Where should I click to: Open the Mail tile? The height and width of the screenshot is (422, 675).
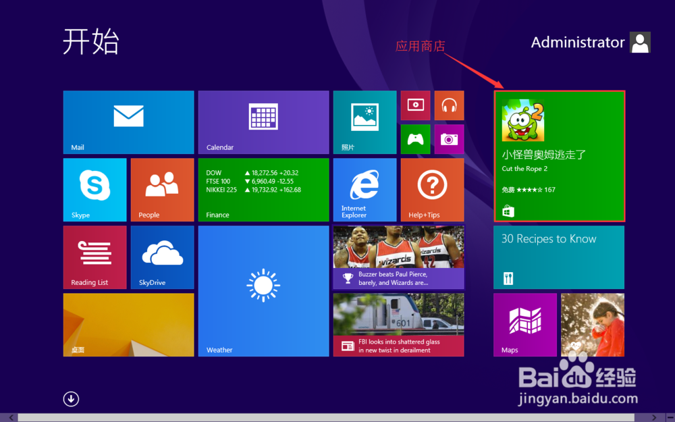click(128, 122)
